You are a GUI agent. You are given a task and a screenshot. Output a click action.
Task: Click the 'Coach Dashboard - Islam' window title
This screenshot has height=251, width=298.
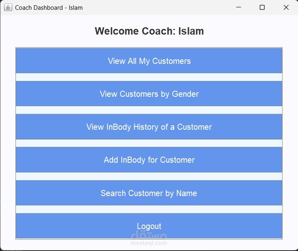(x=49, y=8)
